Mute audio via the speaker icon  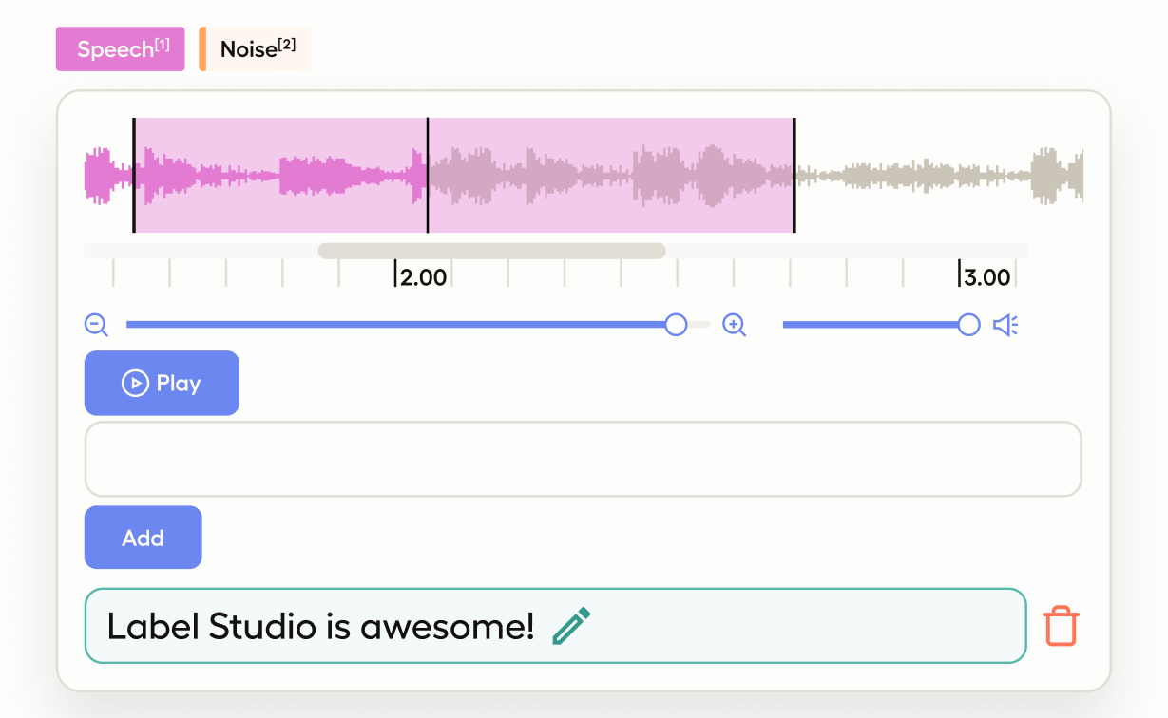[x=1005, y=326]
